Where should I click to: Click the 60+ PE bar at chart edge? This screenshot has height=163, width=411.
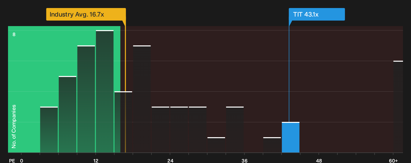[398, 107]
